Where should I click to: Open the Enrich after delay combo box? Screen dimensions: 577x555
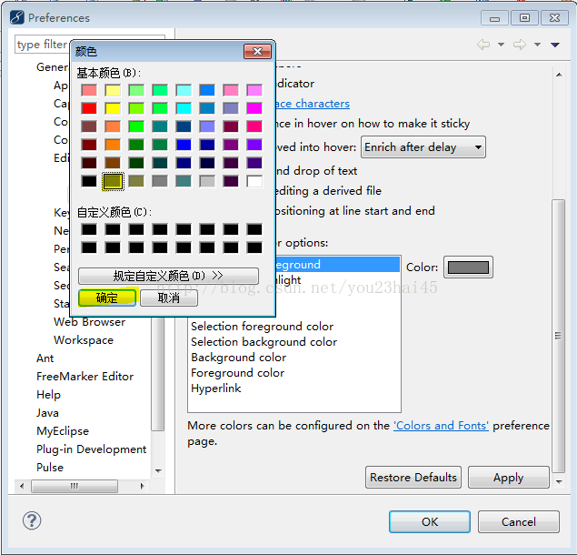tap(423, 147)
